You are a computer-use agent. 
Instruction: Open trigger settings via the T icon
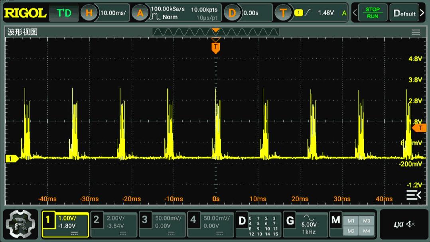pos(283,13)
